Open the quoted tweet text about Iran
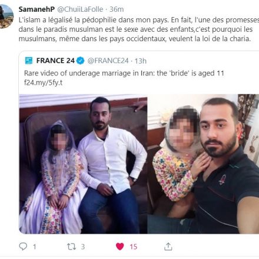This screenshot has height=259, width=259. pos(124,73)
